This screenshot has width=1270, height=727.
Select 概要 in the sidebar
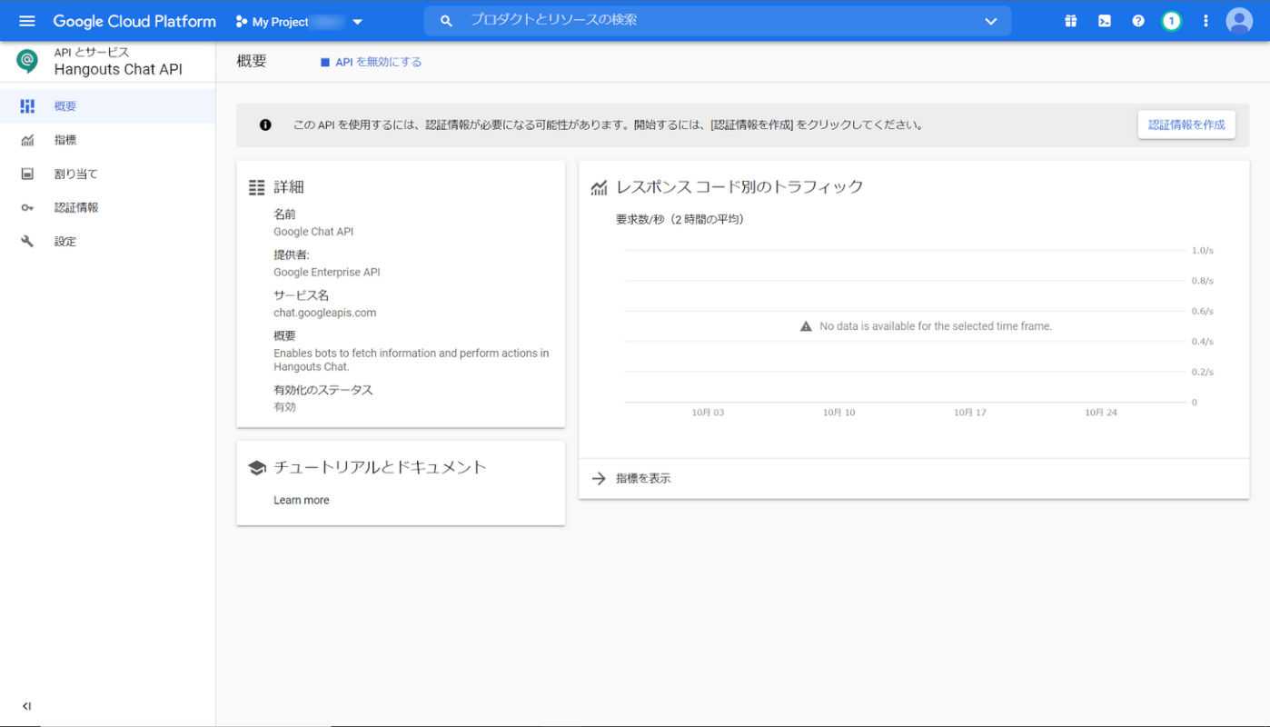(x=107, y=106)
